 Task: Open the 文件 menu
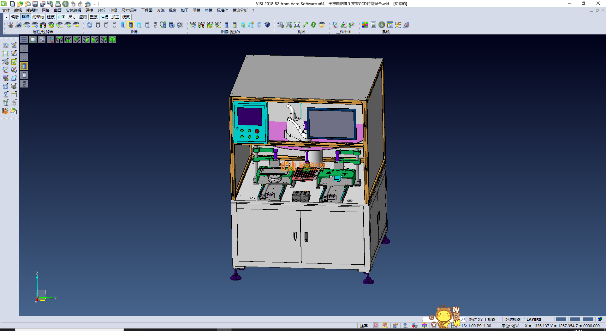point(6,10)
